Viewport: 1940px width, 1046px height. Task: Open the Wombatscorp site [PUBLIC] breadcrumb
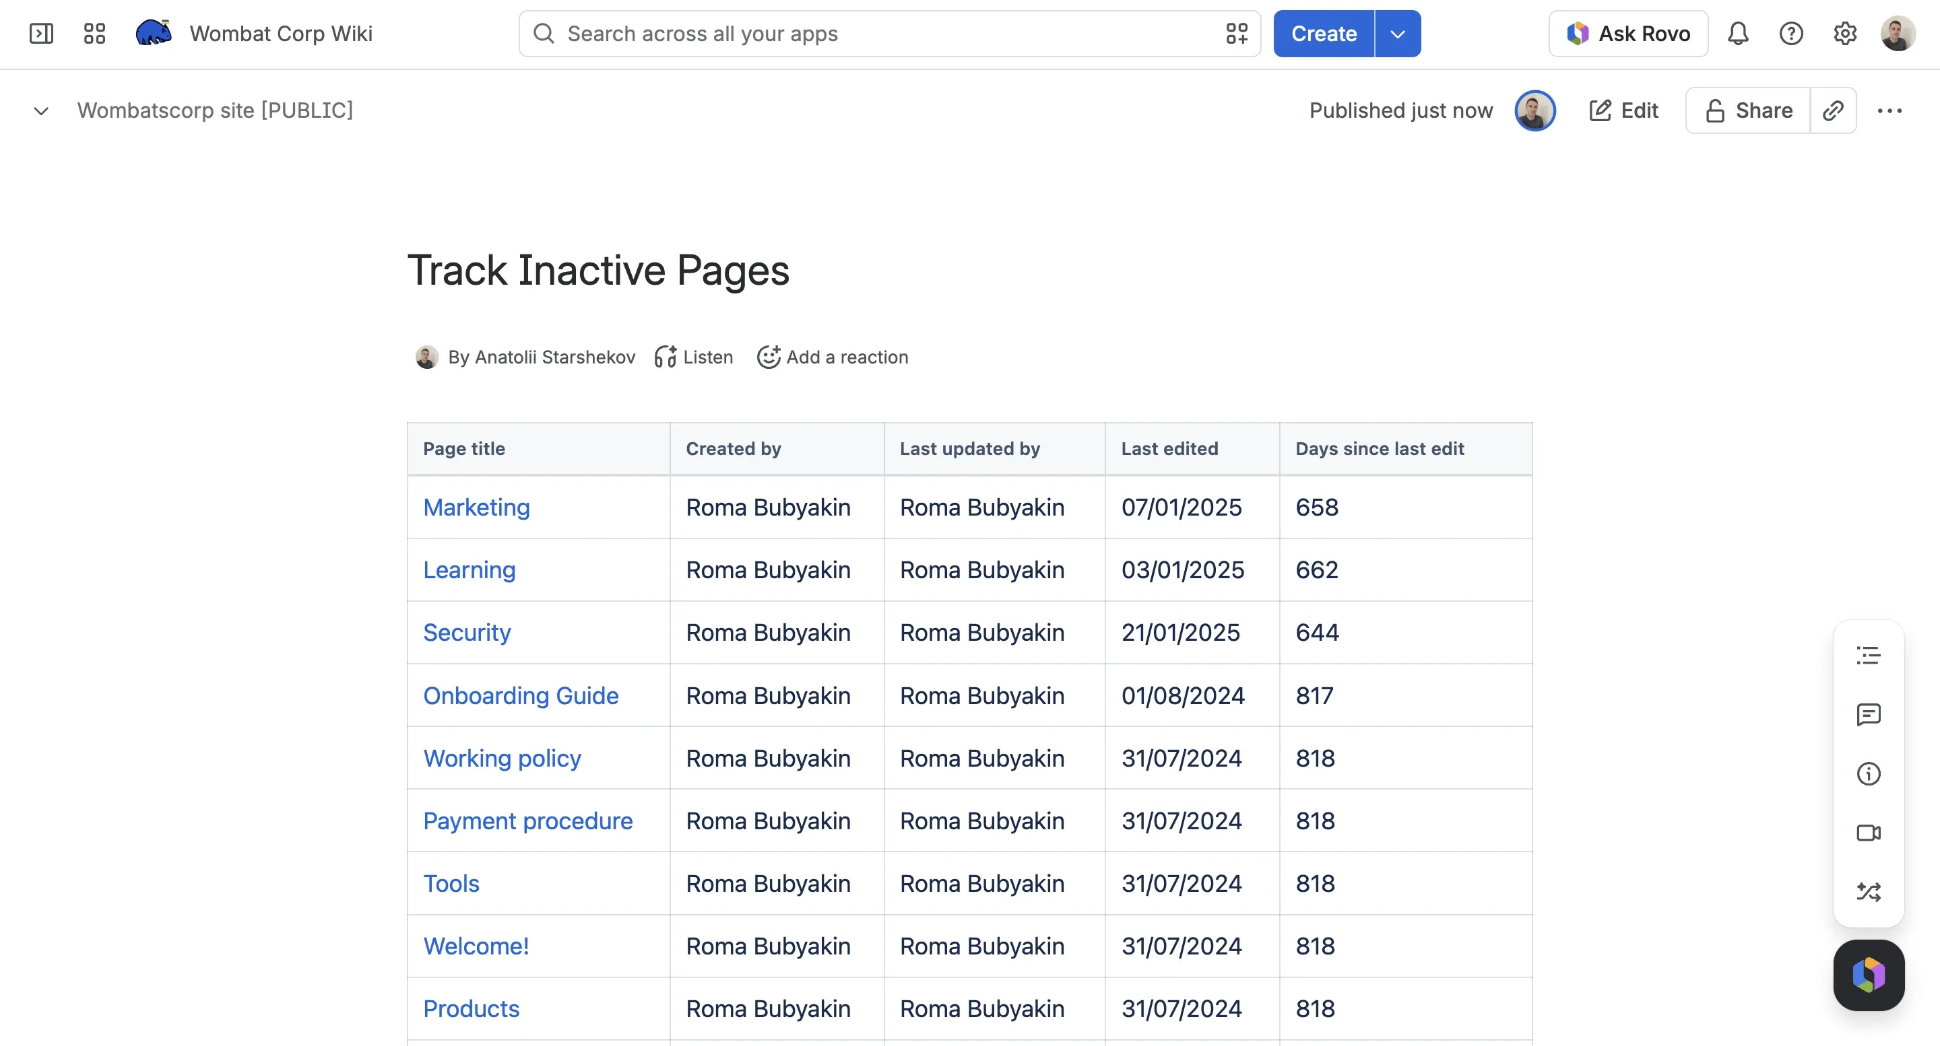pos(215,110)
